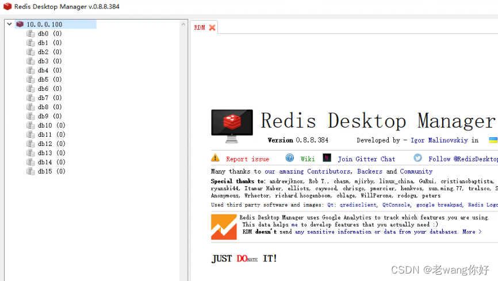
Task: Open the qredisclient link
Action: pos(358,205)
